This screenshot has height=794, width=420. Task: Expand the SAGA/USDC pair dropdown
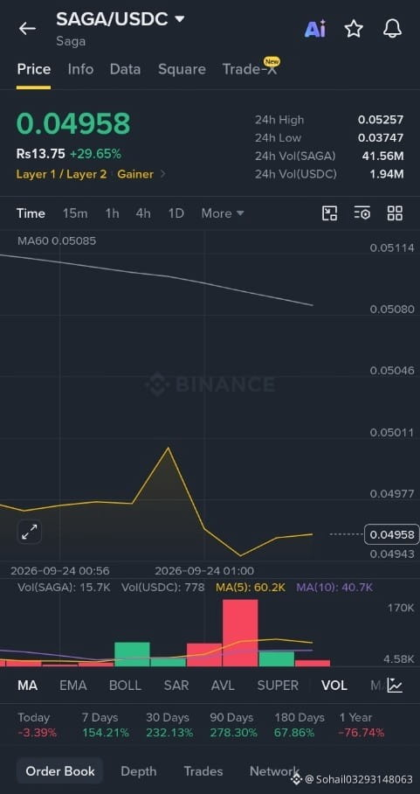[x=179, y=19]
